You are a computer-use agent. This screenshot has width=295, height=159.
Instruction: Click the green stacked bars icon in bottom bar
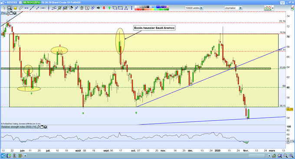click(20, 156)
